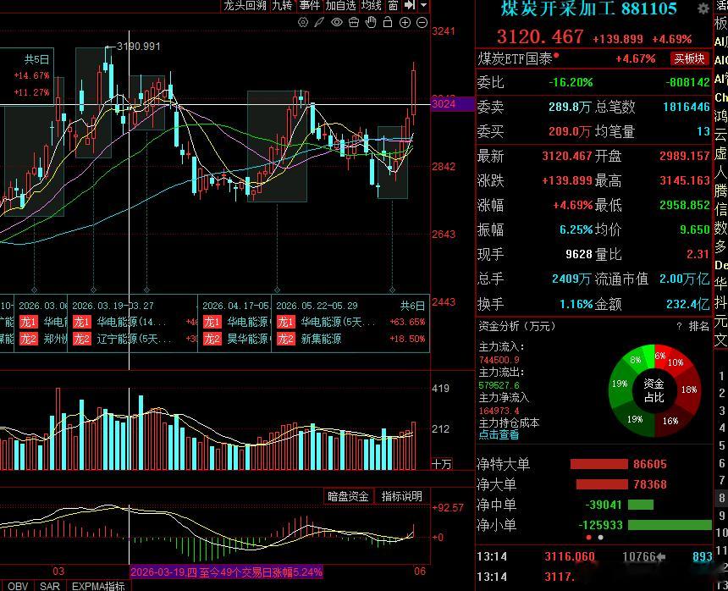Open the 指标说明 button
Screen dimensions: 728x591
[402, 496]
